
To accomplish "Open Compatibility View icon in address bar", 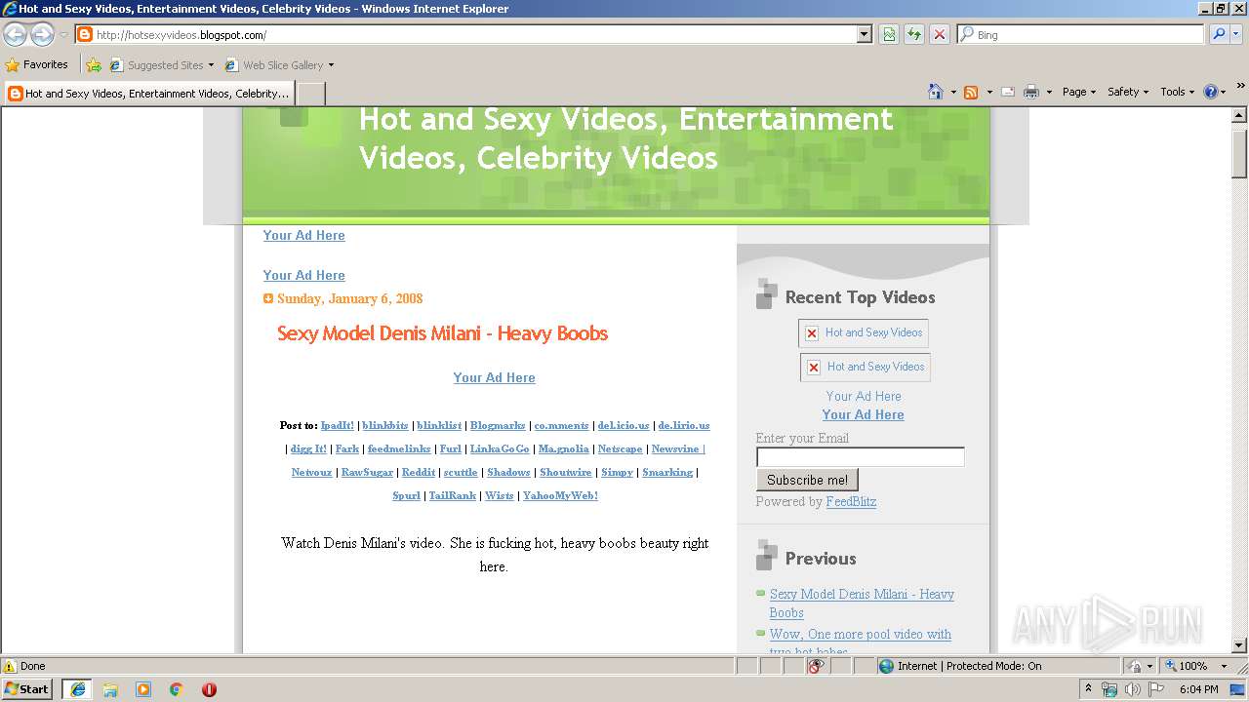I will point(889,34).
